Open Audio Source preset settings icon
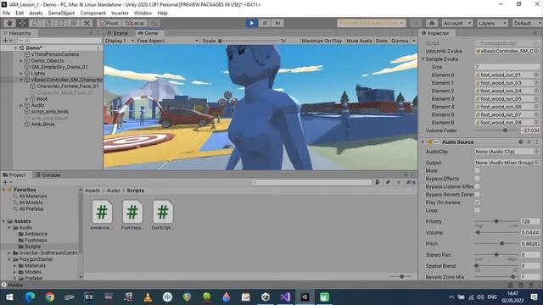Viewport: 543px width, 305px height. 529,142
